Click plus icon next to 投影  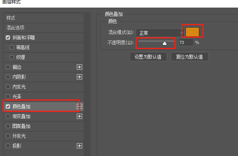tap(79, 146)
